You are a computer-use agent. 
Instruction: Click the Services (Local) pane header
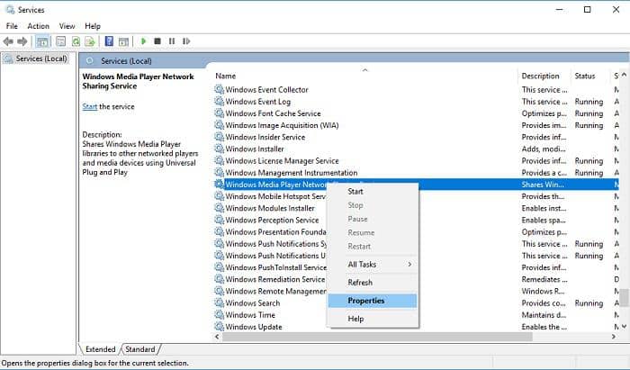126,61
